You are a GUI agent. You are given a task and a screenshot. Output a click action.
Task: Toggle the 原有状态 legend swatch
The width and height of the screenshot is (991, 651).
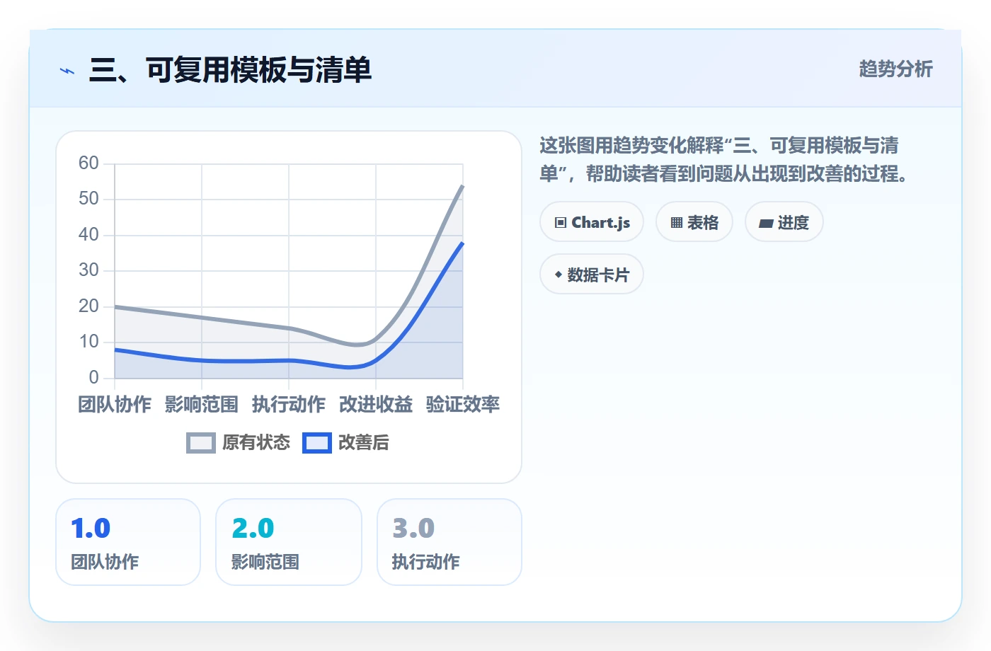[201, 443]
